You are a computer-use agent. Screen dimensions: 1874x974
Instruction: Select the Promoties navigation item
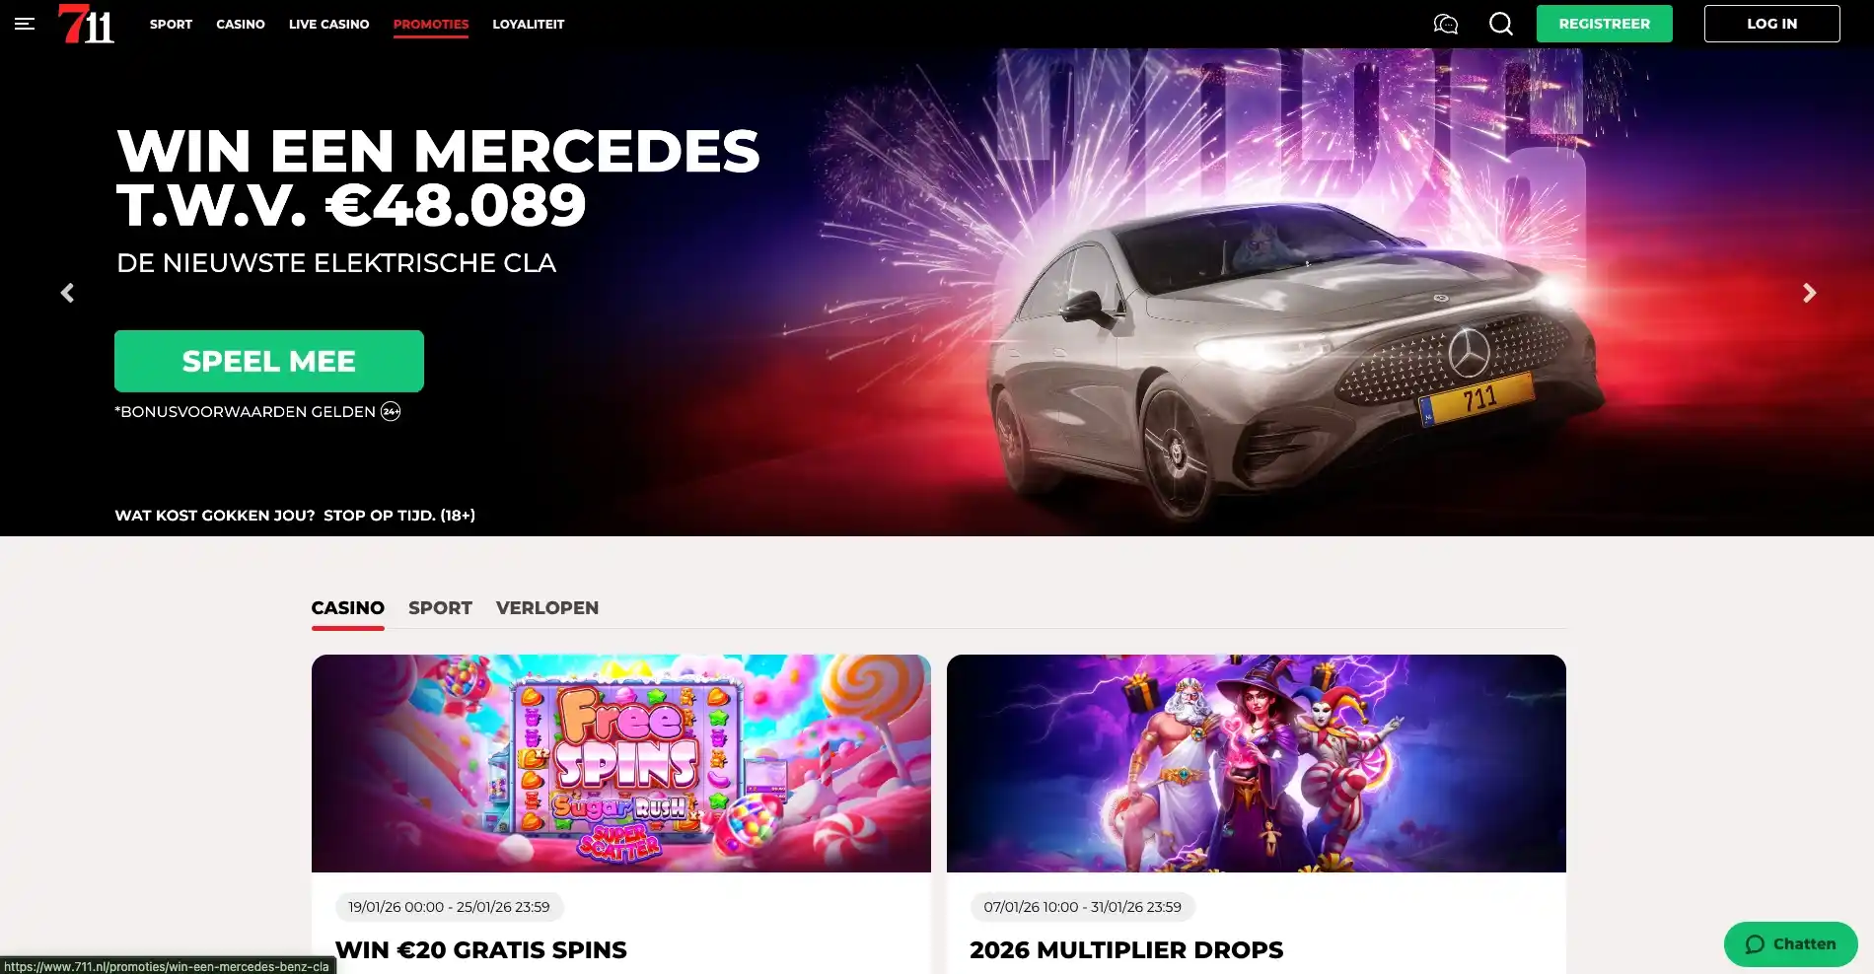[431, 24]
